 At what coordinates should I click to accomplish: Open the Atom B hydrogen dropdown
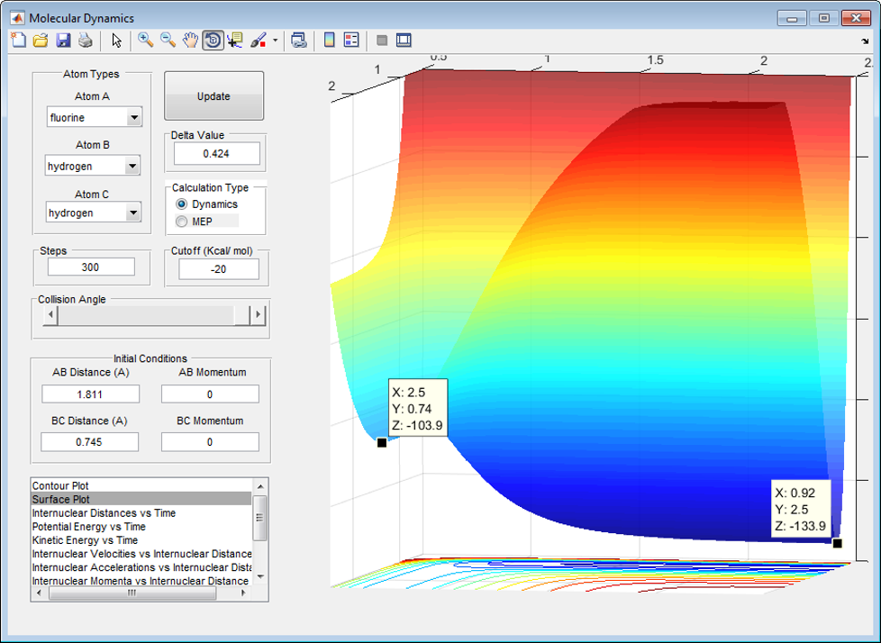coord(133,166)
